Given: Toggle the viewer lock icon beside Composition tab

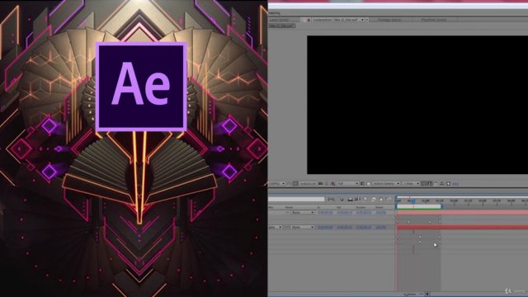Looking at the screenshot, I should 309,20.
